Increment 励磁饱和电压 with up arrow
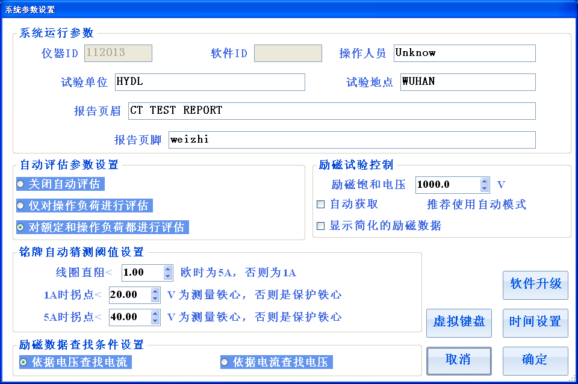 point(483,181)
